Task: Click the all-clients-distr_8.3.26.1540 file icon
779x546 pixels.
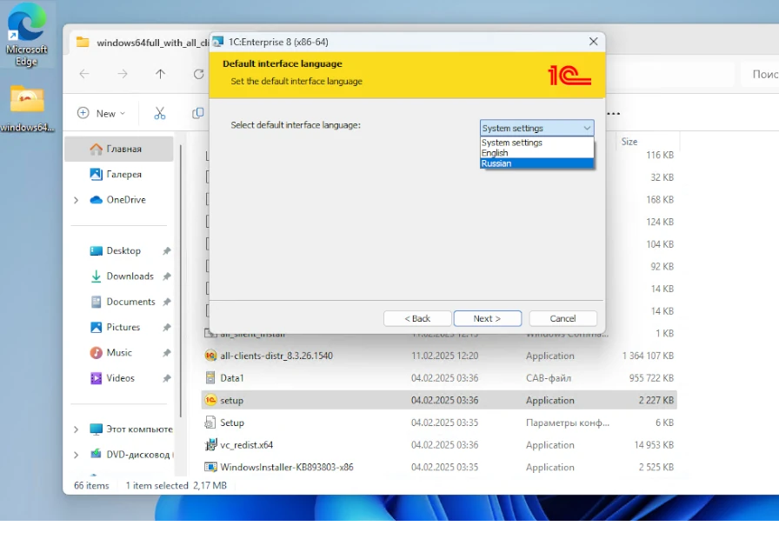Action: click(x=210, y=356)
